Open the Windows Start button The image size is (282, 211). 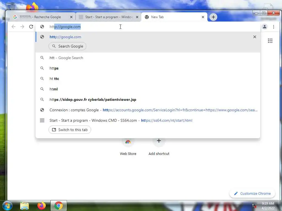click(7, 206)
